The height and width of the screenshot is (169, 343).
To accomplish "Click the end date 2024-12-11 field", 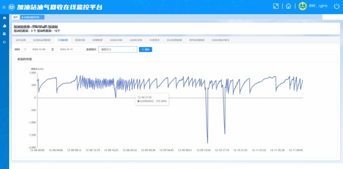I will (66, 49).
